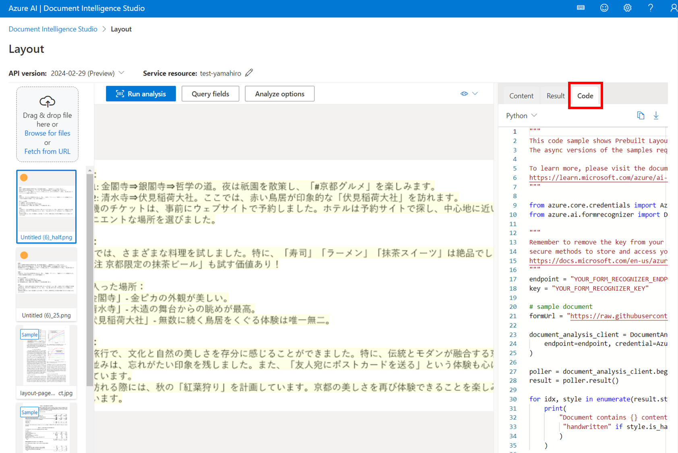The width and height of the screenshot is (678, 453).
Task: Open the on-screen keyboard icon
Action: (580, 8)
